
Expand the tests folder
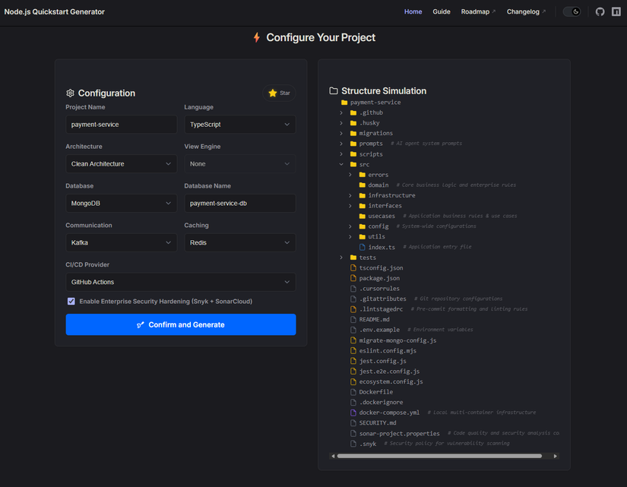click(341, 258)
